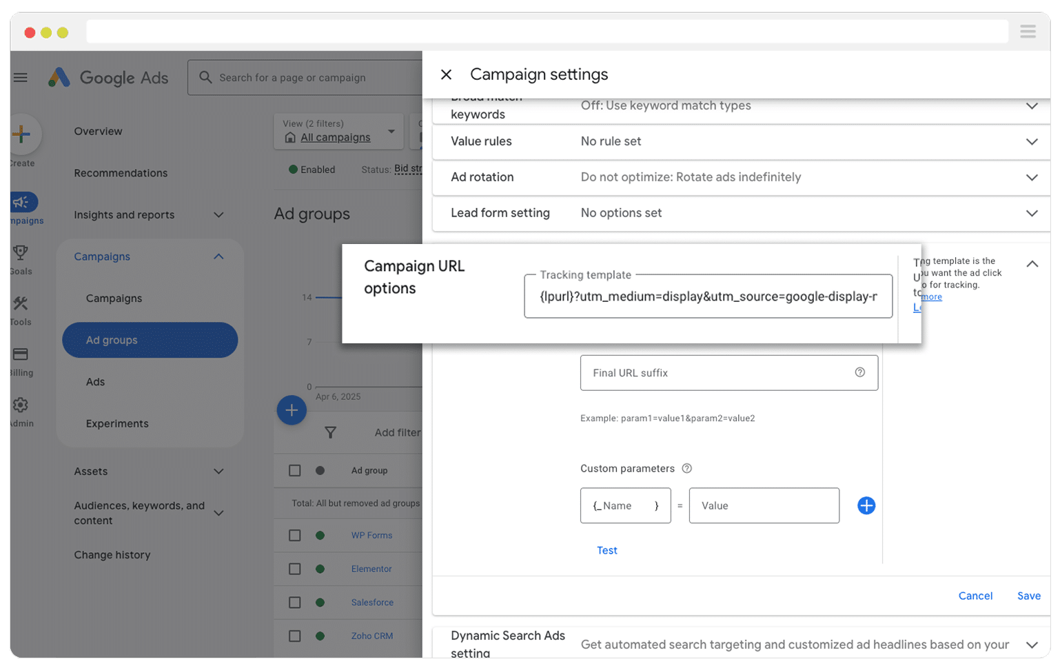Check the Salesforce ad group checkbox

[295, 602]
